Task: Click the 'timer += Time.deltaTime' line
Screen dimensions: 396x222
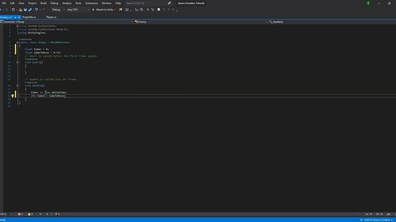Action: [x=48, y=92]
